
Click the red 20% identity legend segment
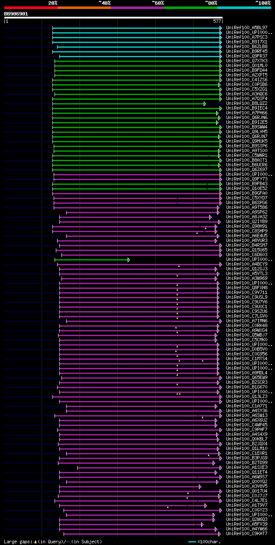pos(31,7)
